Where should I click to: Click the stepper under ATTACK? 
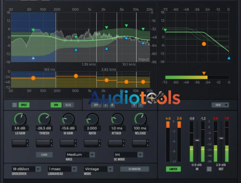click(116, 143)
